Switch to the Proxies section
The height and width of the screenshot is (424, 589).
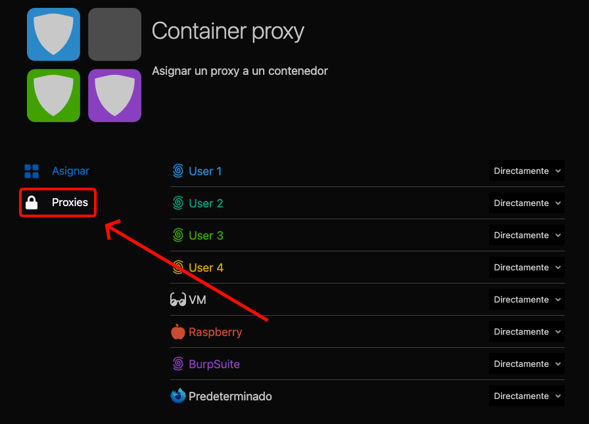tap(70, 203)
